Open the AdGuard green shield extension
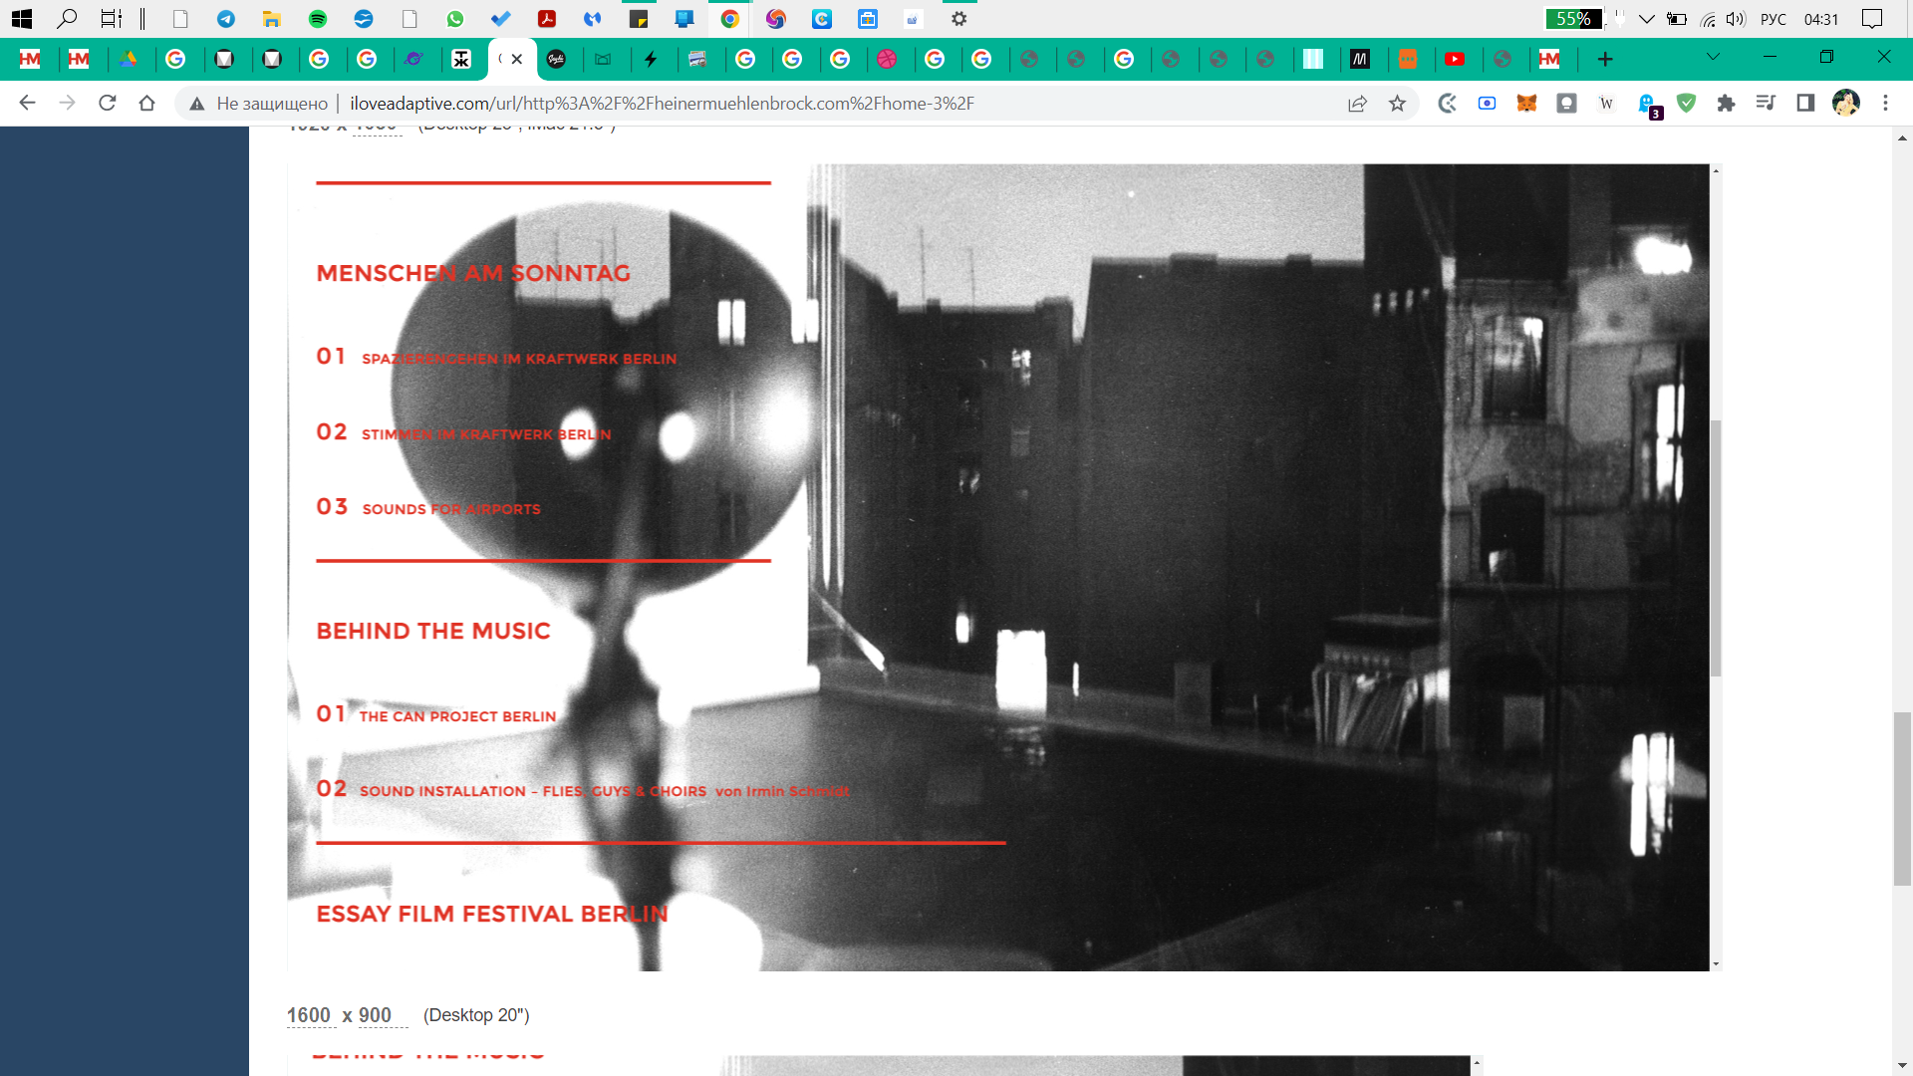 [1686, 103]
